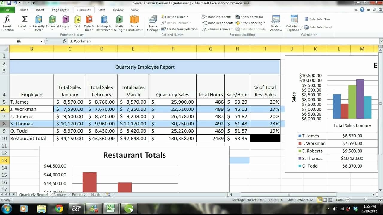Open the More Functions menu
This screenshot has width=383, height=215.
pyautogui.click(x=134, y=23)
